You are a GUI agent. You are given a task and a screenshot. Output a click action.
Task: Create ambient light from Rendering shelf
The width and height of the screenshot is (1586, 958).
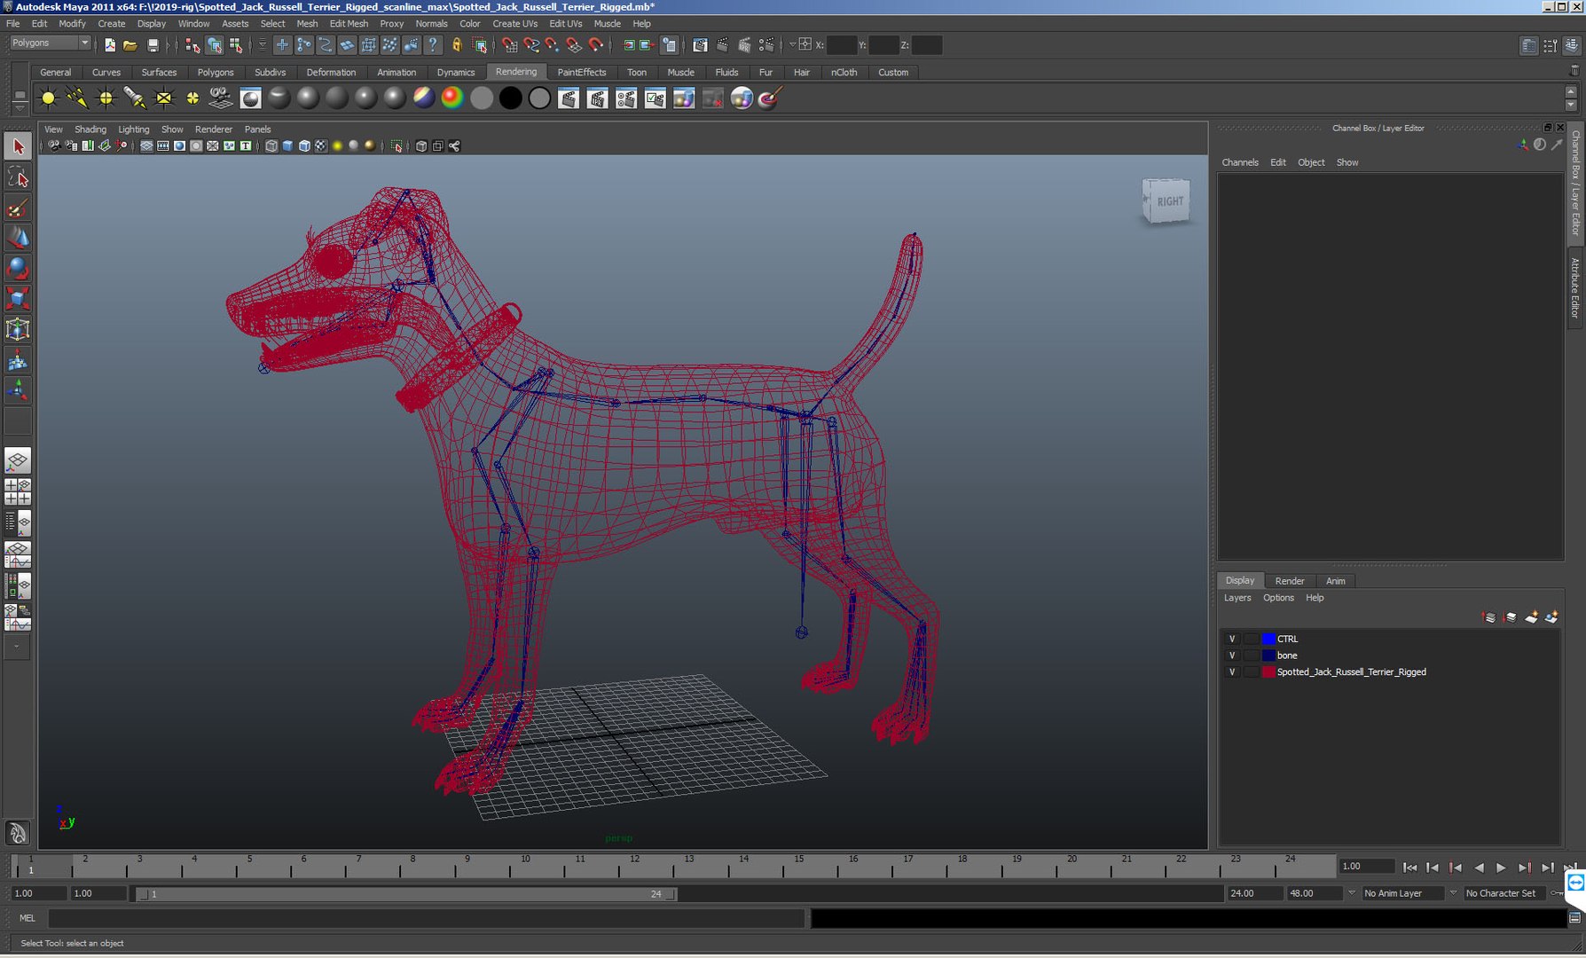(x=49, y=98)
